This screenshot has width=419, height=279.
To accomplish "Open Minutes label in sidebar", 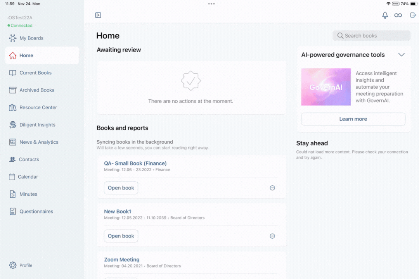I will click(28, 194).
